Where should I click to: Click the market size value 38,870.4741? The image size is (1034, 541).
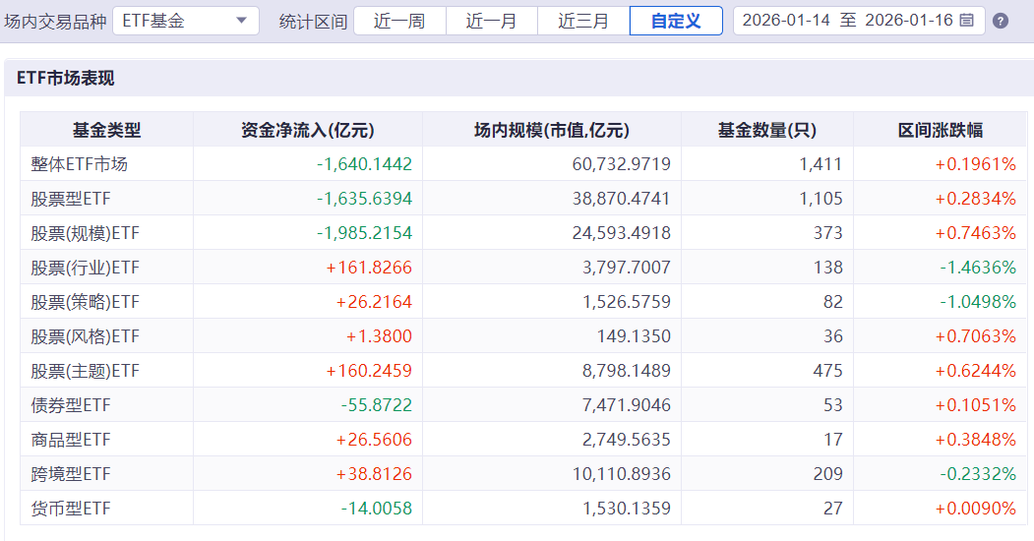click(x=621, y=199)
